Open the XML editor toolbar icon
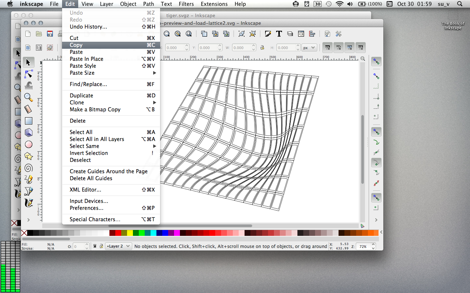Viewport: 470px width, 293px height. [x=301, y=34]
